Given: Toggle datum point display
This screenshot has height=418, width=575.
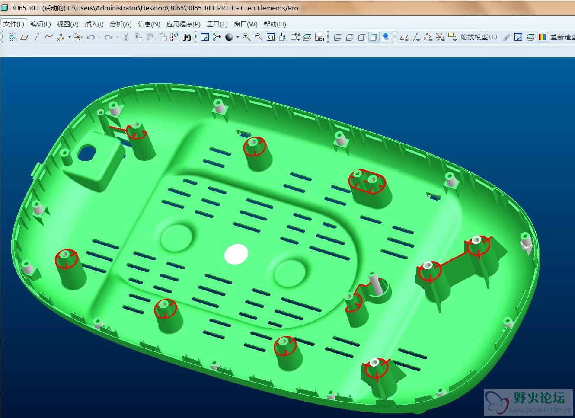Looking at the screenshot, I should pos(428,37).
